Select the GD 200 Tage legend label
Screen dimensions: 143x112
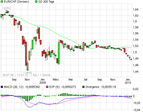point(46,2)
